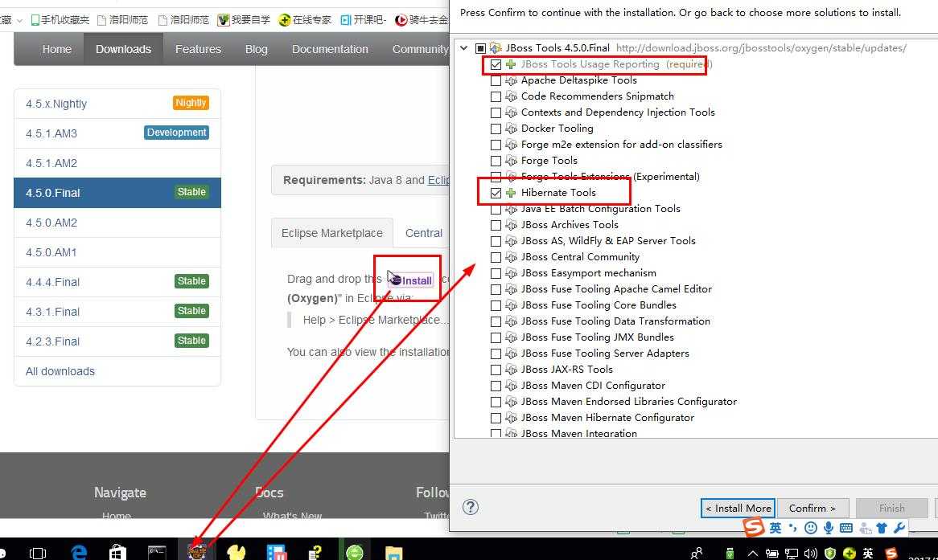Check the Forge Tools checkbox
Image resolution: width=938 pixels, height=560 pixels.
coord(496,161)
